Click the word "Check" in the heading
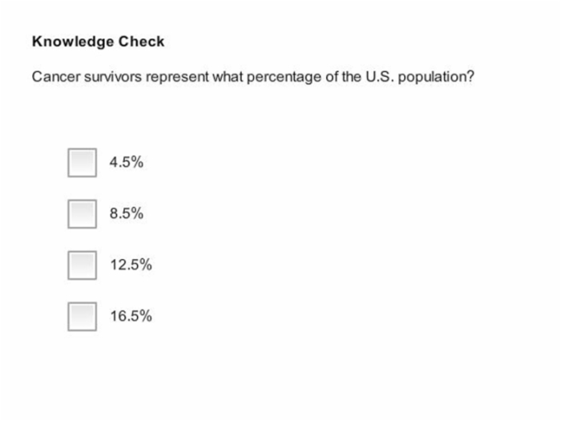Image resolution: width=561 pixels, height=421 pixels. (x=141, y=41)
